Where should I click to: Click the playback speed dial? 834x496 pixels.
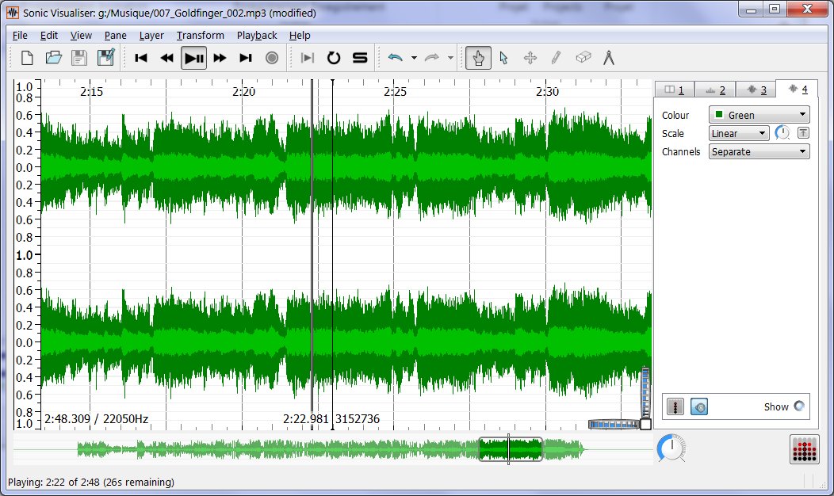(671, 448)
